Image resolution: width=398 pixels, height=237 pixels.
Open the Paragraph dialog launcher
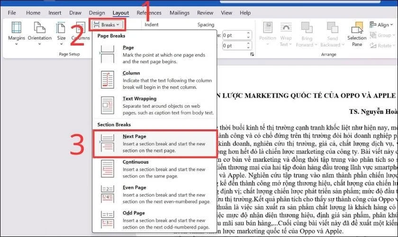(x=252, y=54)
